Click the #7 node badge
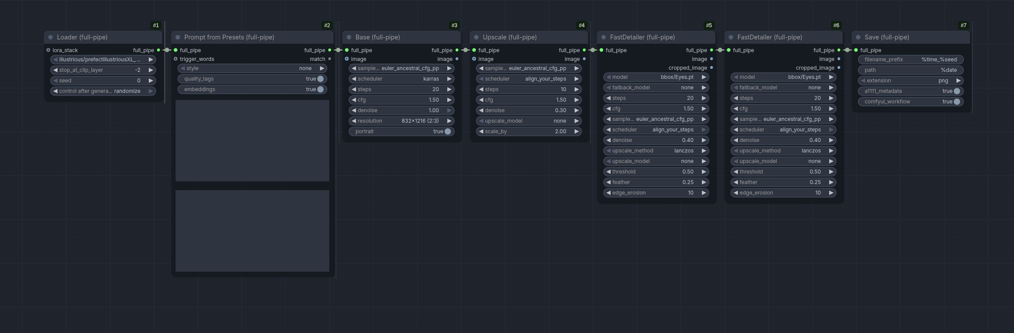 [x=964, y=25]
